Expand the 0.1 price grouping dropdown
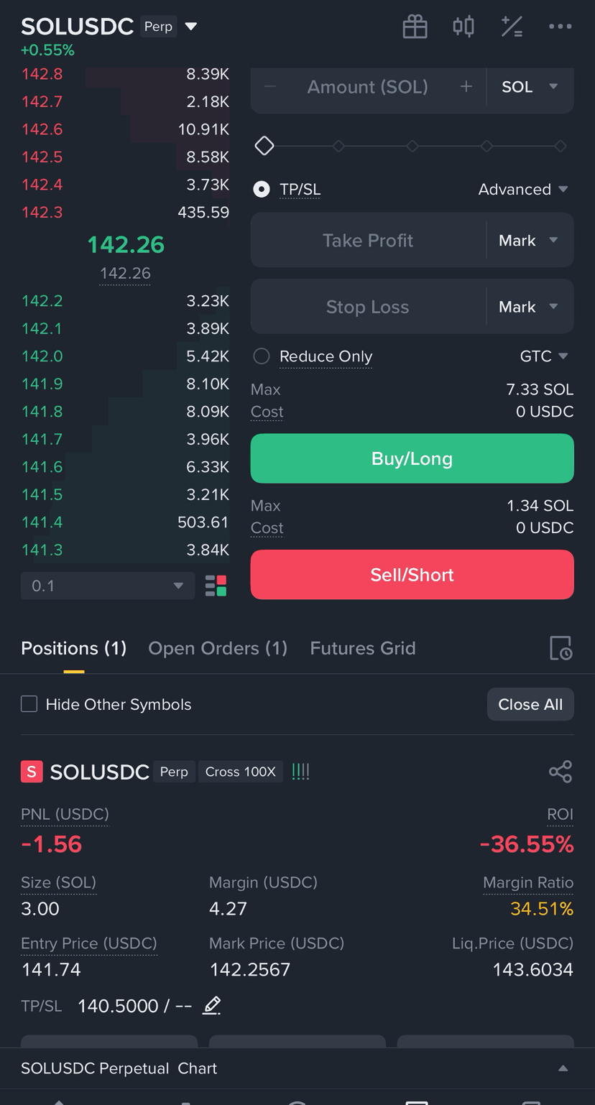The width and height of the screenshot is (595, 1105). tap(108, 586)
